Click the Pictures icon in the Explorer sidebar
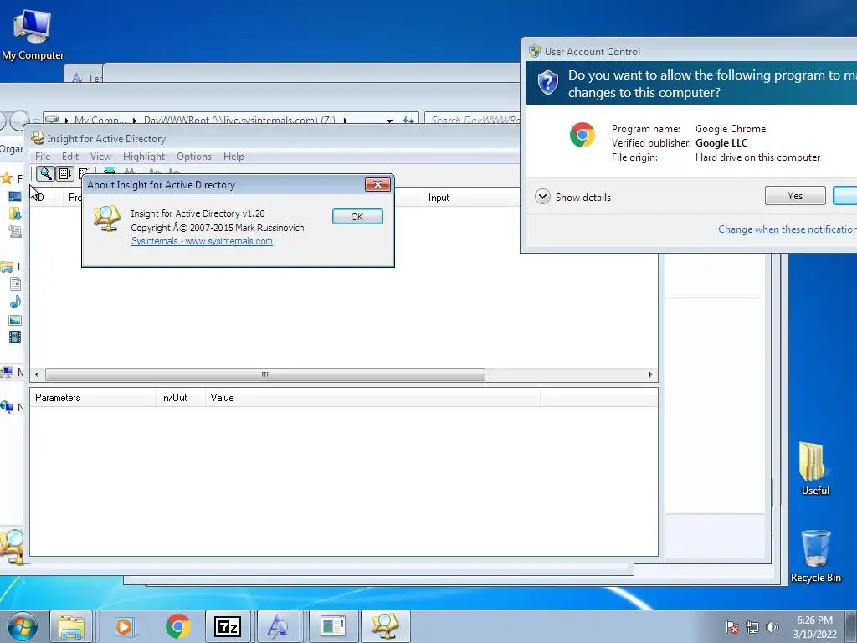Viewport: 857px width, 643px height. [15, 320]
